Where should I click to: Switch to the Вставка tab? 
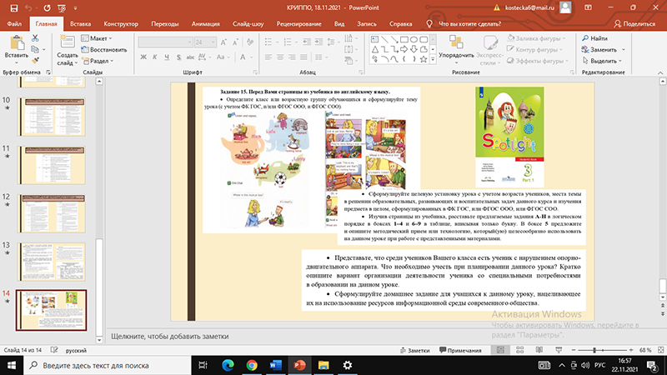(80, 24)
